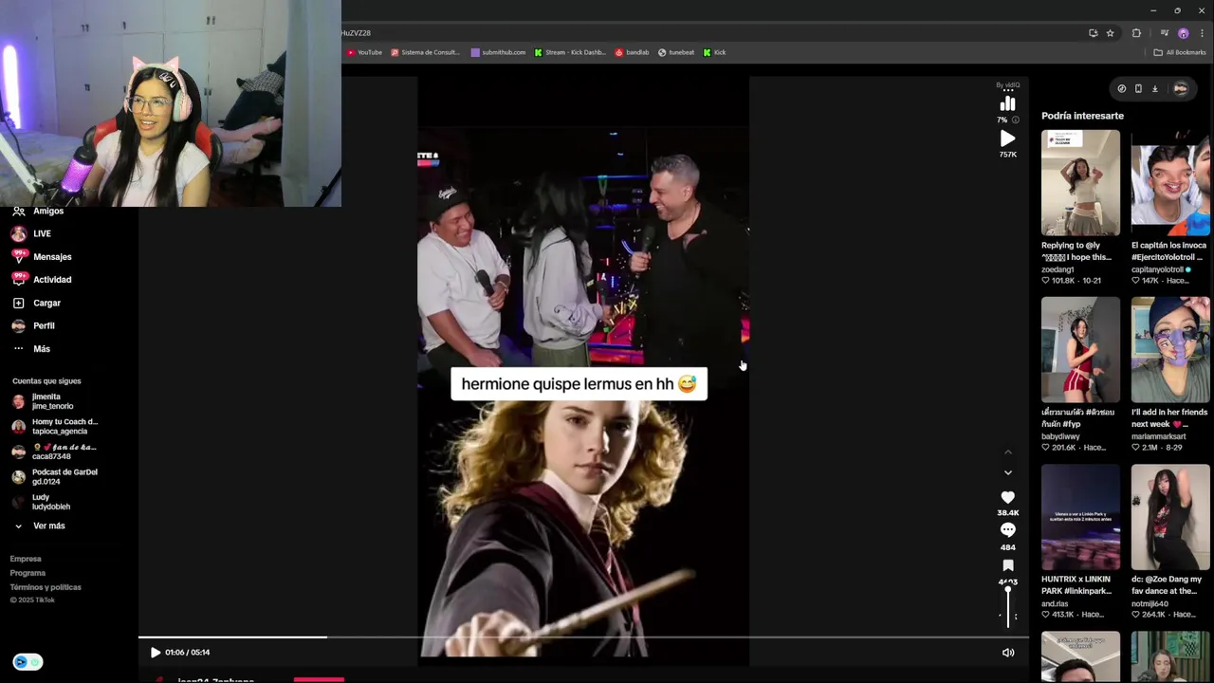Screen dimensions: 1214x683
Task: Mute the video with speaker icon
Action: (1008, 652)
